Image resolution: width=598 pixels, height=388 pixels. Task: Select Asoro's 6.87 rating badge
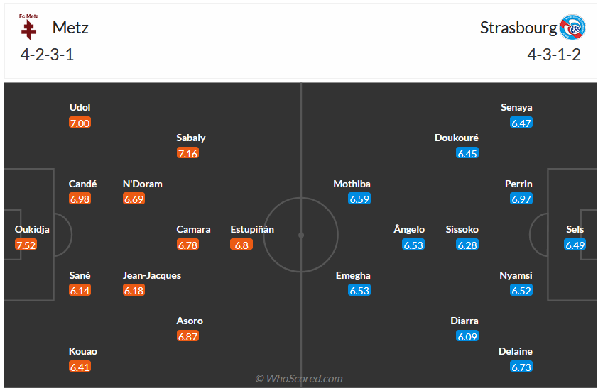click(187, 336)
